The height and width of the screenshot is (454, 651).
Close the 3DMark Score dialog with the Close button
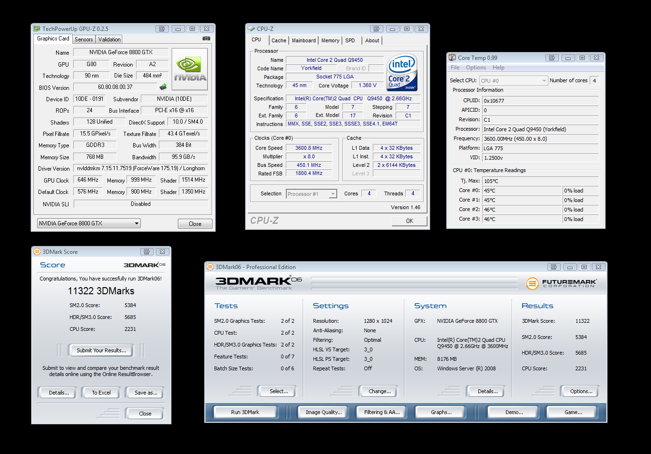coord(145,414)
